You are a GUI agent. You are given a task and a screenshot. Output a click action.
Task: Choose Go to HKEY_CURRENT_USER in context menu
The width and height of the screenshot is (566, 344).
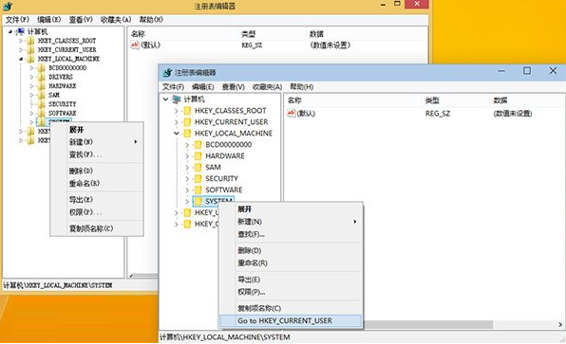pos(291,320)
